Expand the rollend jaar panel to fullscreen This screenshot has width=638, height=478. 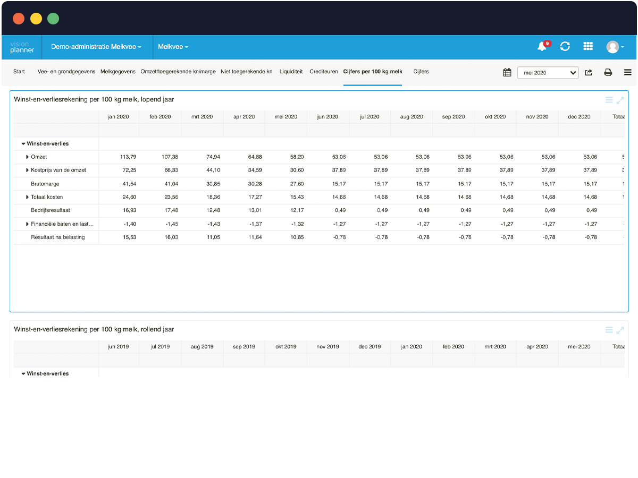point(620,330)
